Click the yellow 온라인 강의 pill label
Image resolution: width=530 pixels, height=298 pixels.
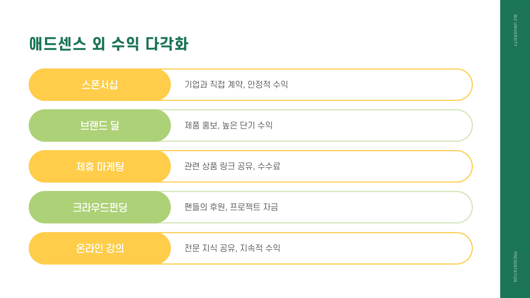[x=100, y=248]
